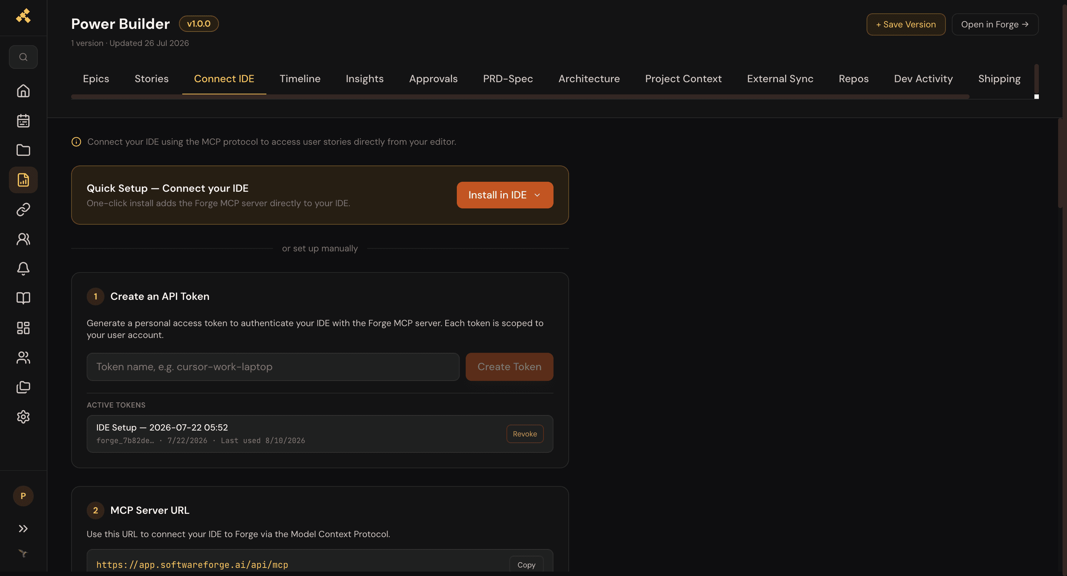Image resolution: width=1067 pixels, height=576 pixels.
Task: Open the Insights tab
Action: [x=365, y=78]
